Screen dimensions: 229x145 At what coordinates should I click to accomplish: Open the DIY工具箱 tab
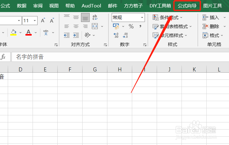pyautogui.click(x=160, y=6)
